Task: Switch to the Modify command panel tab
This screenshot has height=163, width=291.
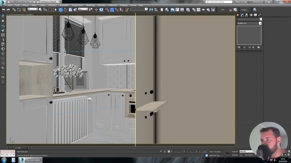Action: pos(242,15)
